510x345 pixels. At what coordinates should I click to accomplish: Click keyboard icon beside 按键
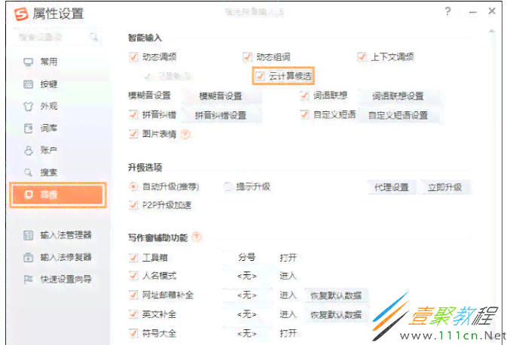pyautogui.click(x=29, y=84)
